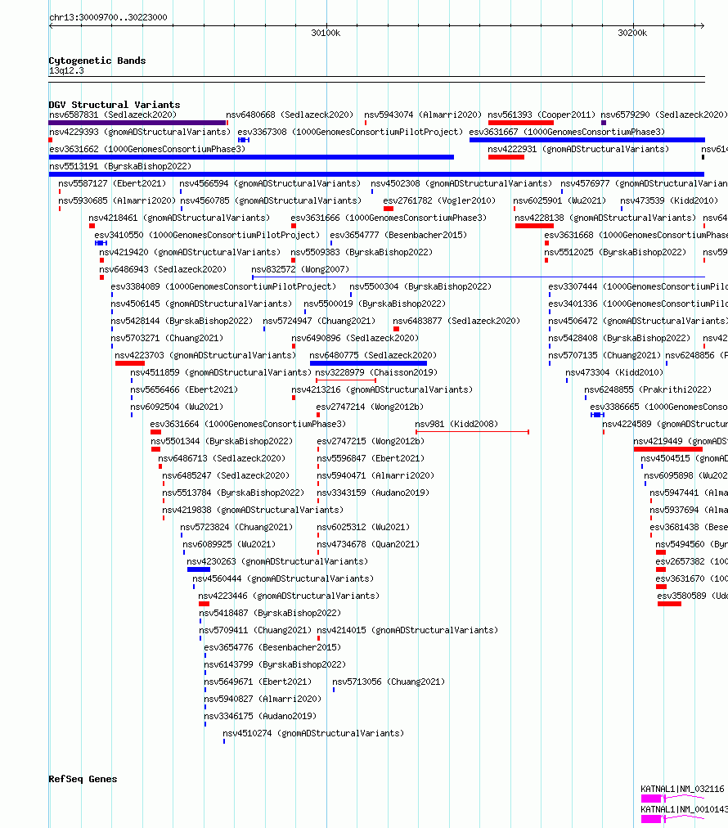Click nsv5930685 (Almarri2020) label
The width and height of the screenshot is (728, 828).
pyautogui.click(x=117, y=200)
